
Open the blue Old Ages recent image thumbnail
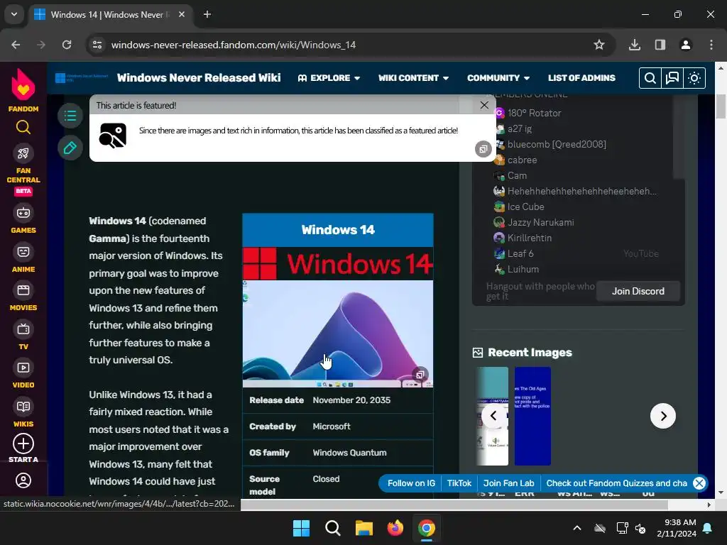pos(532,416)
